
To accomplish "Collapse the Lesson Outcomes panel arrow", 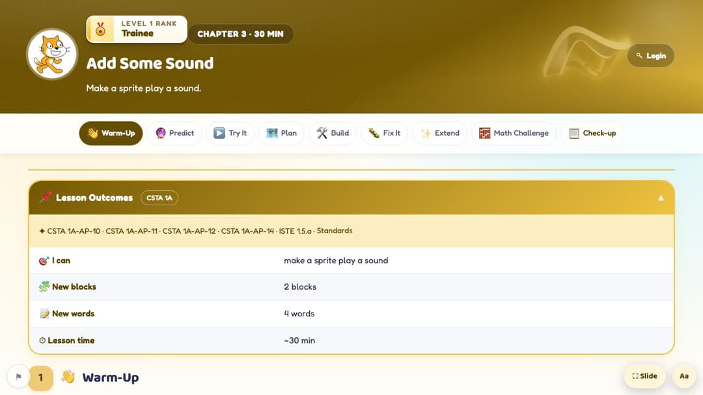I will 661,198.
